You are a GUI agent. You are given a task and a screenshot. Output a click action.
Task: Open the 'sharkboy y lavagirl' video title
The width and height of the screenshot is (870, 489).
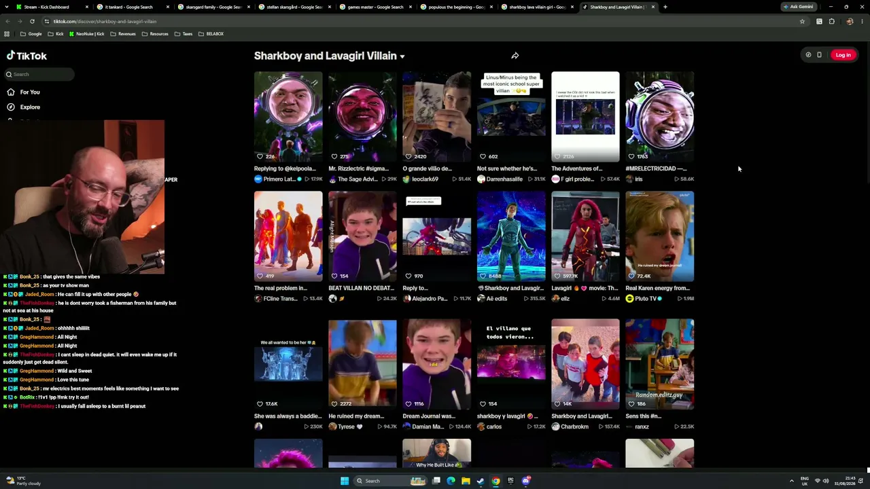tap(507, 416)
